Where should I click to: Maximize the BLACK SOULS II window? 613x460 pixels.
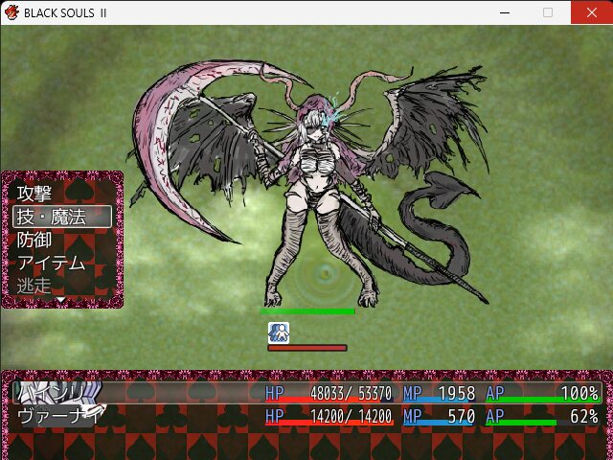point(548,12)
